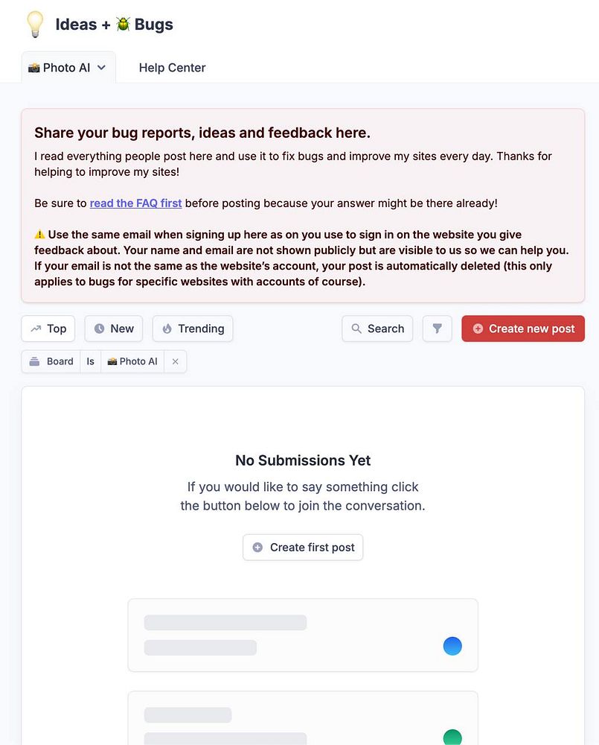This screenshot has height=745, width=599.
Task: Open the 'read the FAQ first' link
Action: (x=135, y=203)
